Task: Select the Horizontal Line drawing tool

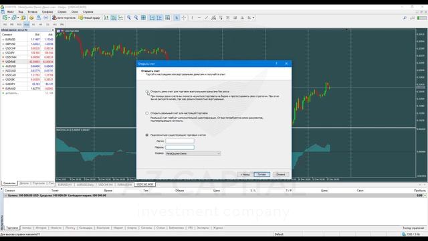Action: coord(199,18)
